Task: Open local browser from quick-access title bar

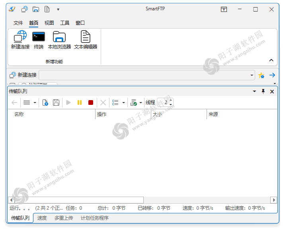Action: [x=36, y=9]
